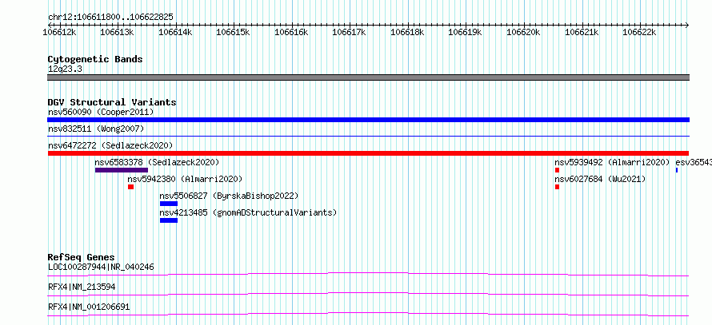Click the nsv560090 (Cooper2011) blue variant bar
Image resolution: width=712 pixels, height=325 pixels.
coord(368,120)
